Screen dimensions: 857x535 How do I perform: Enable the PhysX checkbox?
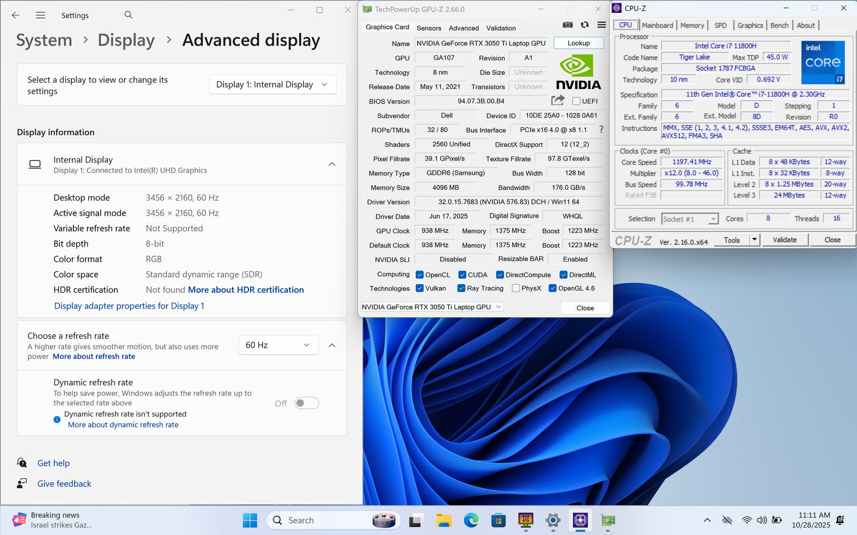pos(516,288)
